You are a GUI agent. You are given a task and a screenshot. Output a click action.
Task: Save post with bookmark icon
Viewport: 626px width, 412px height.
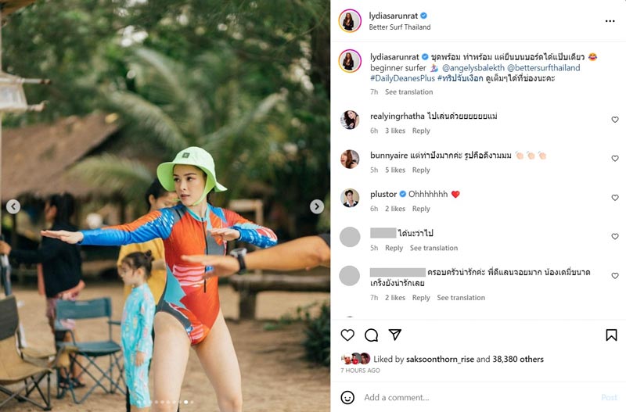point(611,335)
